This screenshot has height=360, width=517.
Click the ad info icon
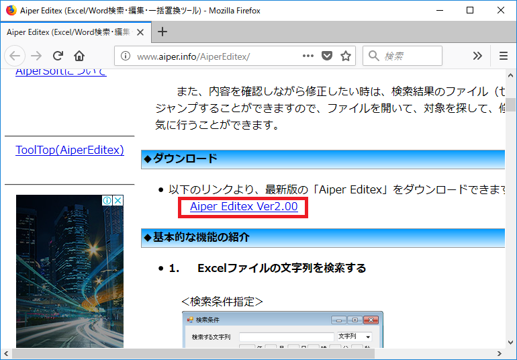click(x=107, y=200)
